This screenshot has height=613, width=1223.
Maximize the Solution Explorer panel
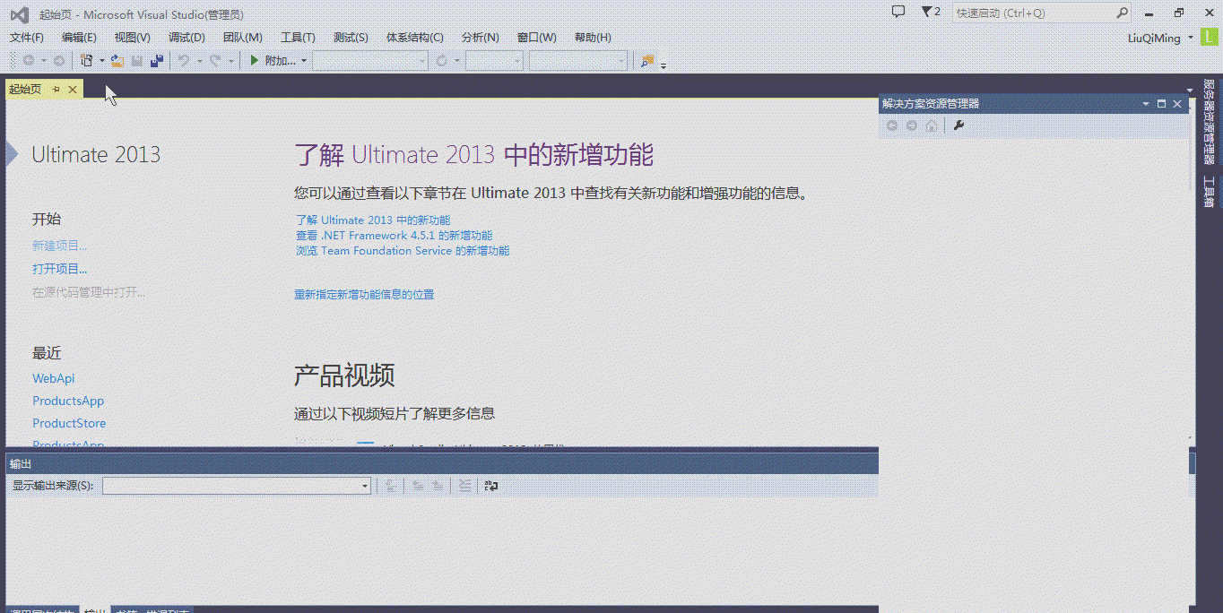click(1161, 104)
